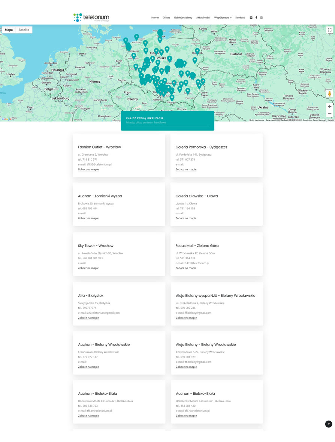The height and width of the screenshot is (442, 335).
Task: Open the O Nas menu item
Action: pyautogui.click(x=166, y=18)
